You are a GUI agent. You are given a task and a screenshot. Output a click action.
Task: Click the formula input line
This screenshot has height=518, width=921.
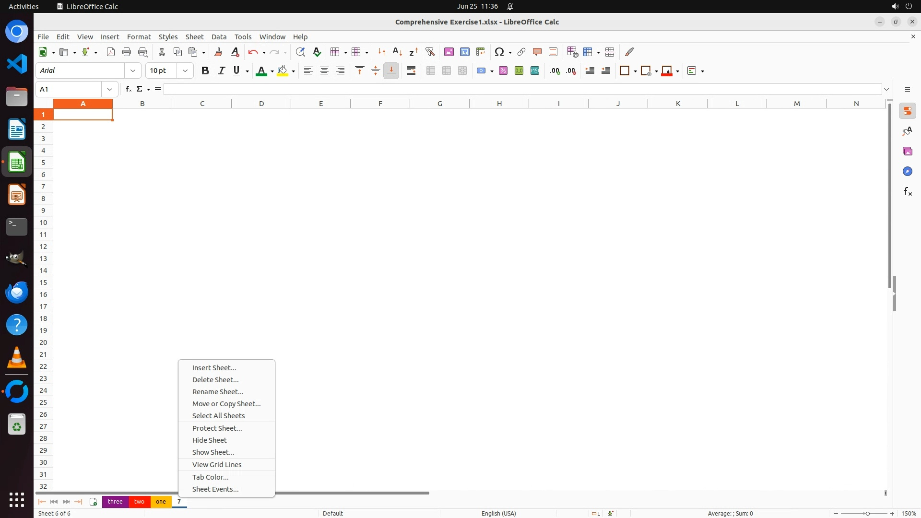click(x=522, y=89)
